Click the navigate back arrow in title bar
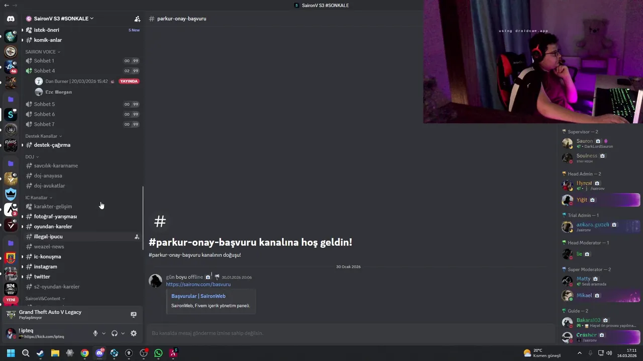The image size is (643, 361). [6, 5]
